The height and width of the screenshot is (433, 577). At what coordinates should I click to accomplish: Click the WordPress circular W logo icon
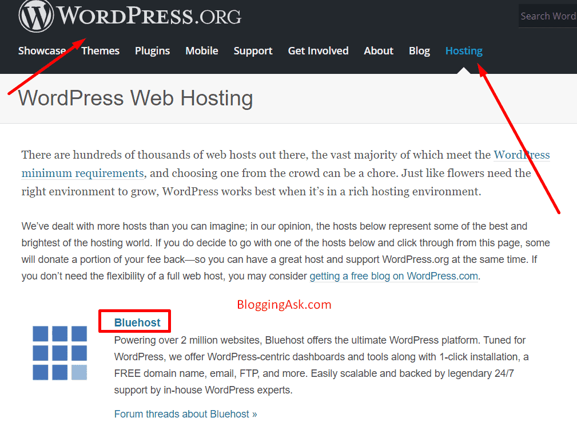pyautogui.click(x=36, y=16)
